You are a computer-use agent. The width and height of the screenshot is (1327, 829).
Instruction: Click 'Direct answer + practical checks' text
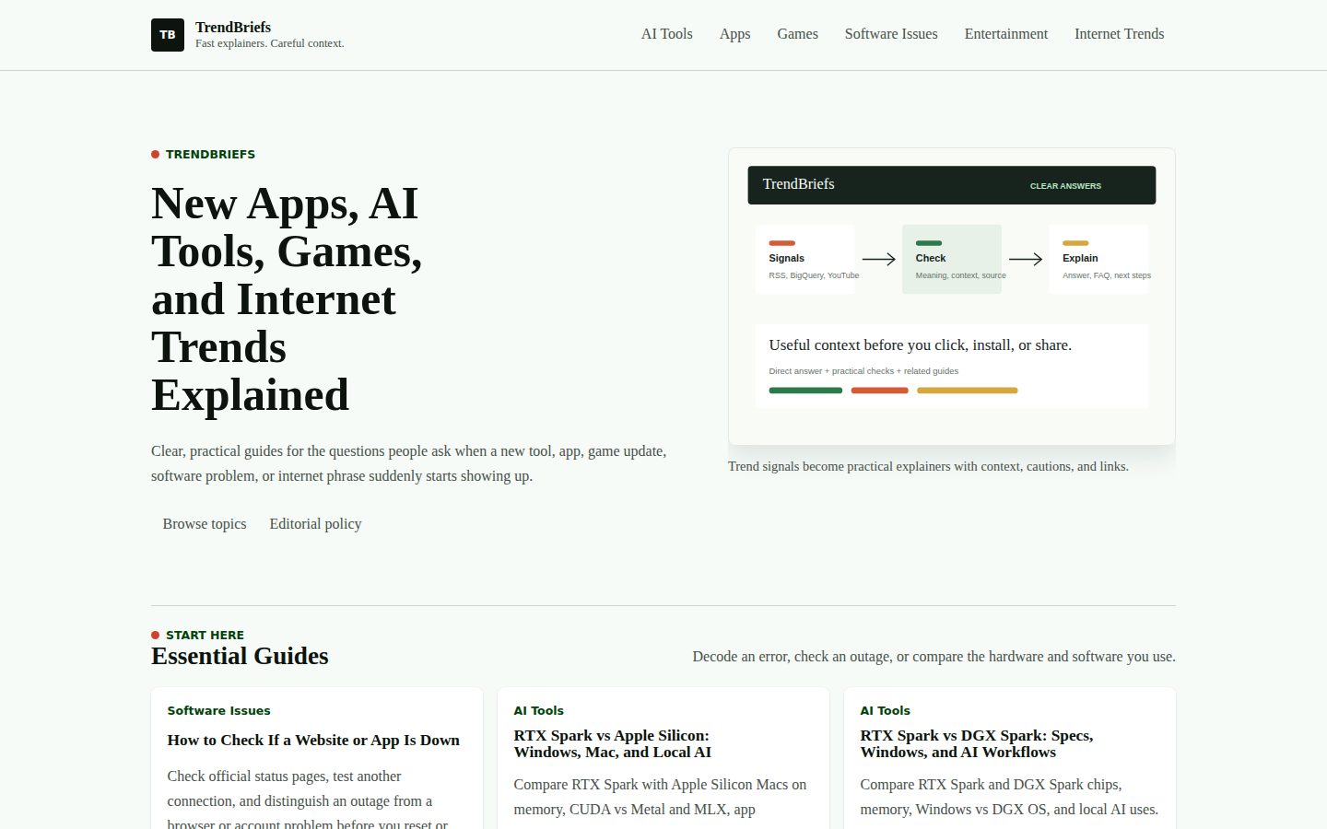863,371
